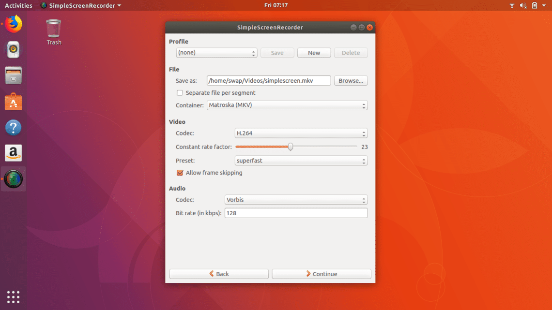
Task: Open the Preset dropdown showing superfast
Action: (x=301, y=161)
